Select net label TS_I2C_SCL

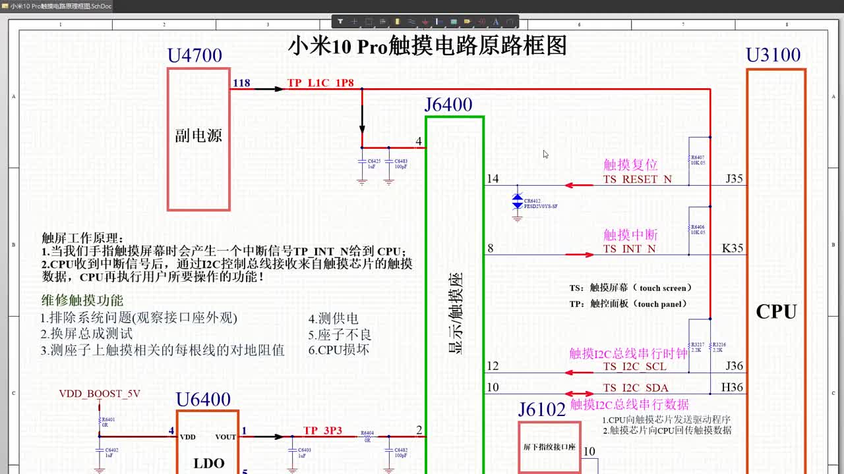(634, 367)
